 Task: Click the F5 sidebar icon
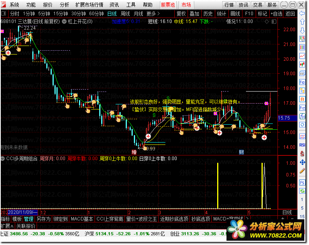(302, 182)
